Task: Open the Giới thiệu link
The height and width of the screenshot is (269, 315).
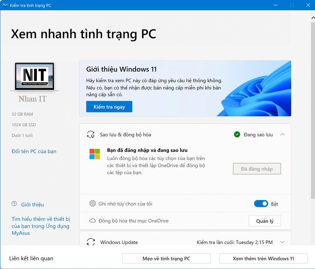Action: pos(33,205)
